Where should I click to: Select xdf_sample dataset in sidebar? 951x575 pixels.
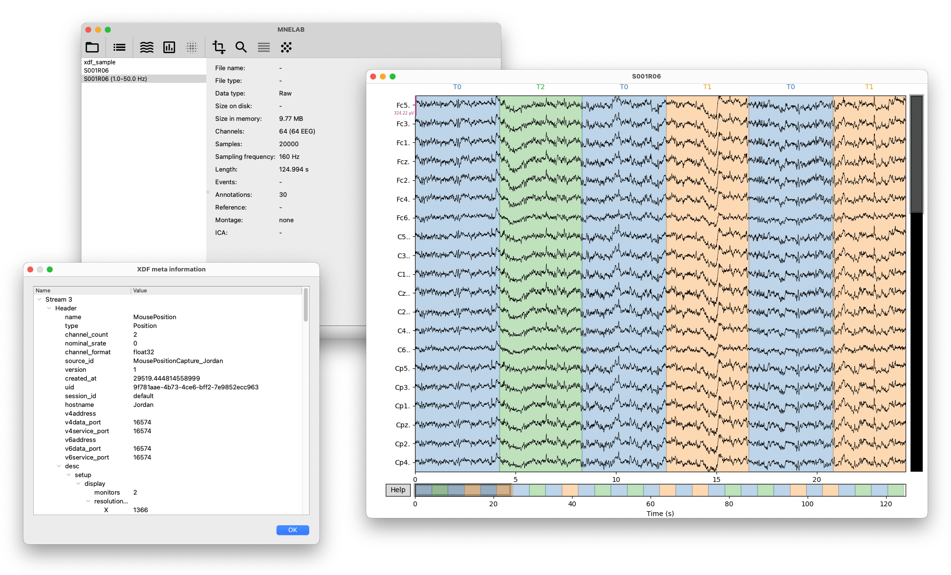pyautogui.click(x=99, y=62)
